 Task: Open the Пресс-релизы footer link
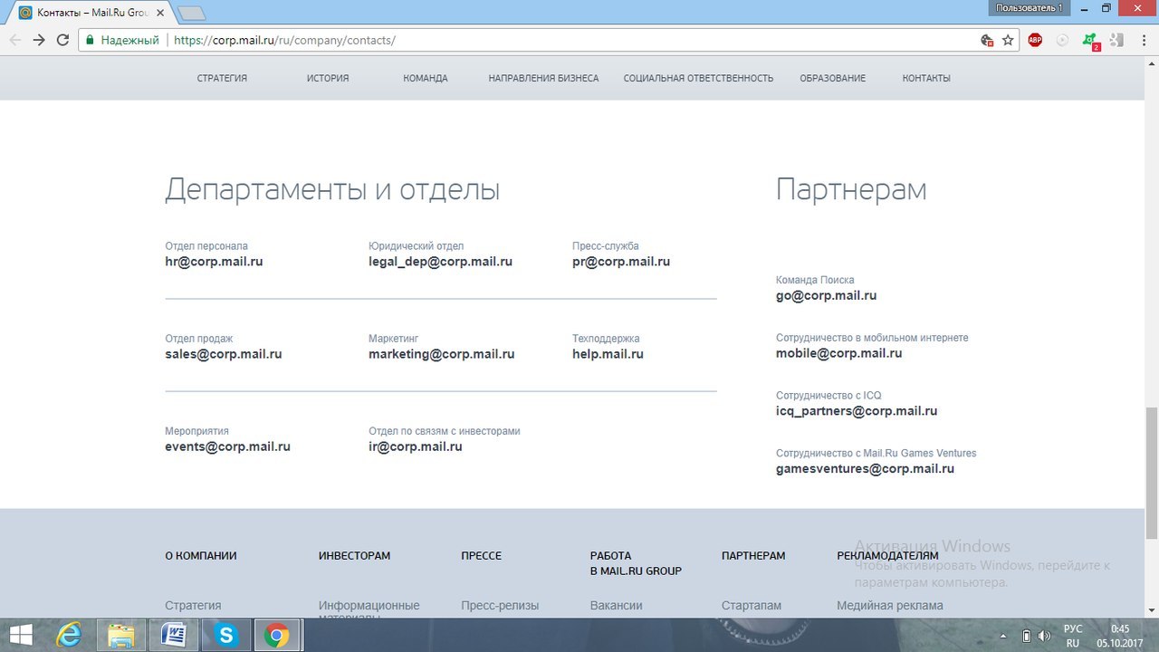pos(500,605)
